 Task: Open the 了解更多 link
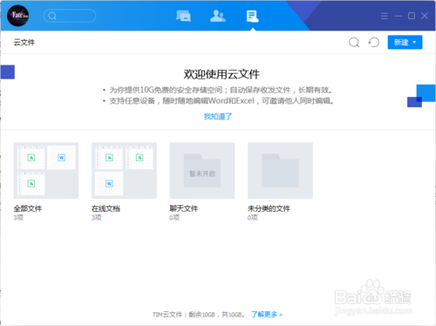267,315
